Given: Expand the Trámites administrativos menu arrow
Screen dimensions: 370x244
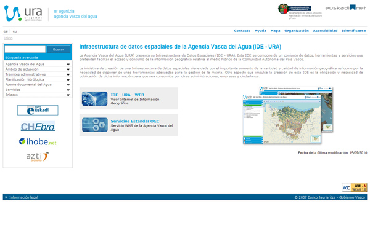Looking at the screenshot, I should click(68, 74).
